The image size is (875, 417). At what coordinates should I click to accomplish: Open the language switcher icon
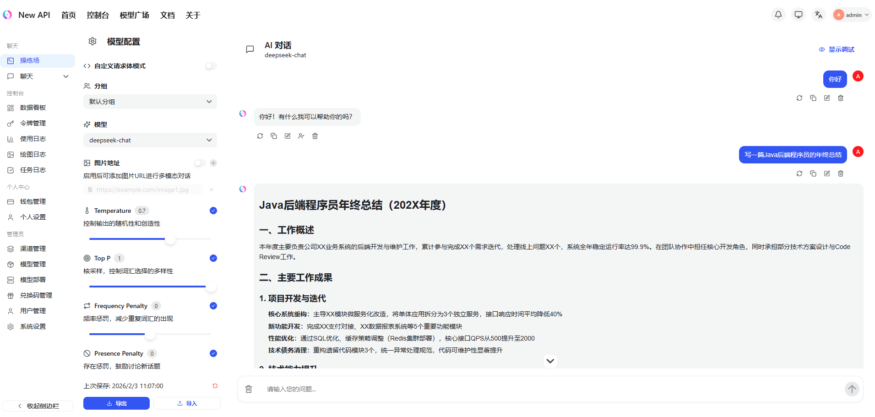coord(818,15)
